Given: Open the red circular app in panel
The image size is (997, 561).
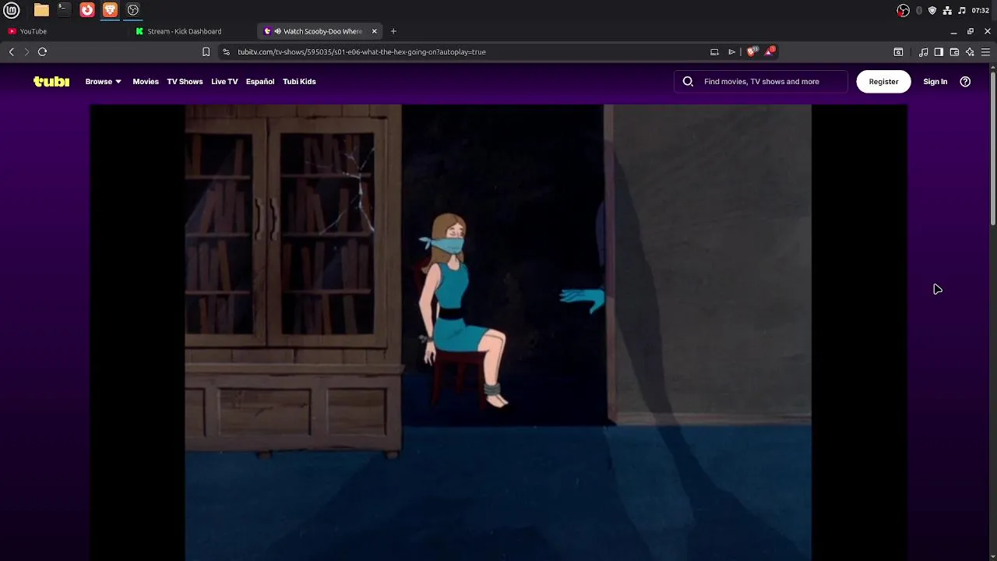Looking at the screenshot, I should pos(87,10).
